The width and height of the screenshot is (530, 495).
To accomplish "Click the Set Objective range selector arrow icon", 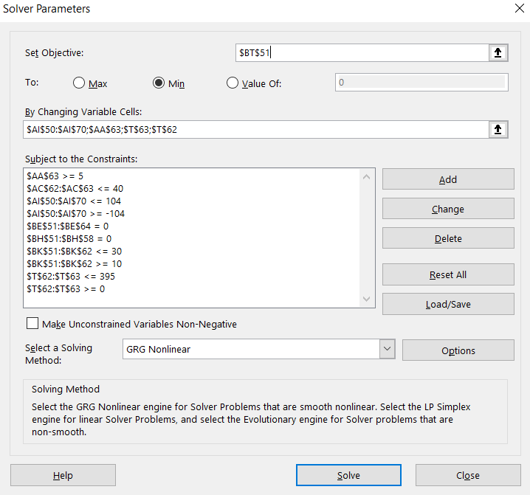I will pyautogui.click(x=498, y=53).
